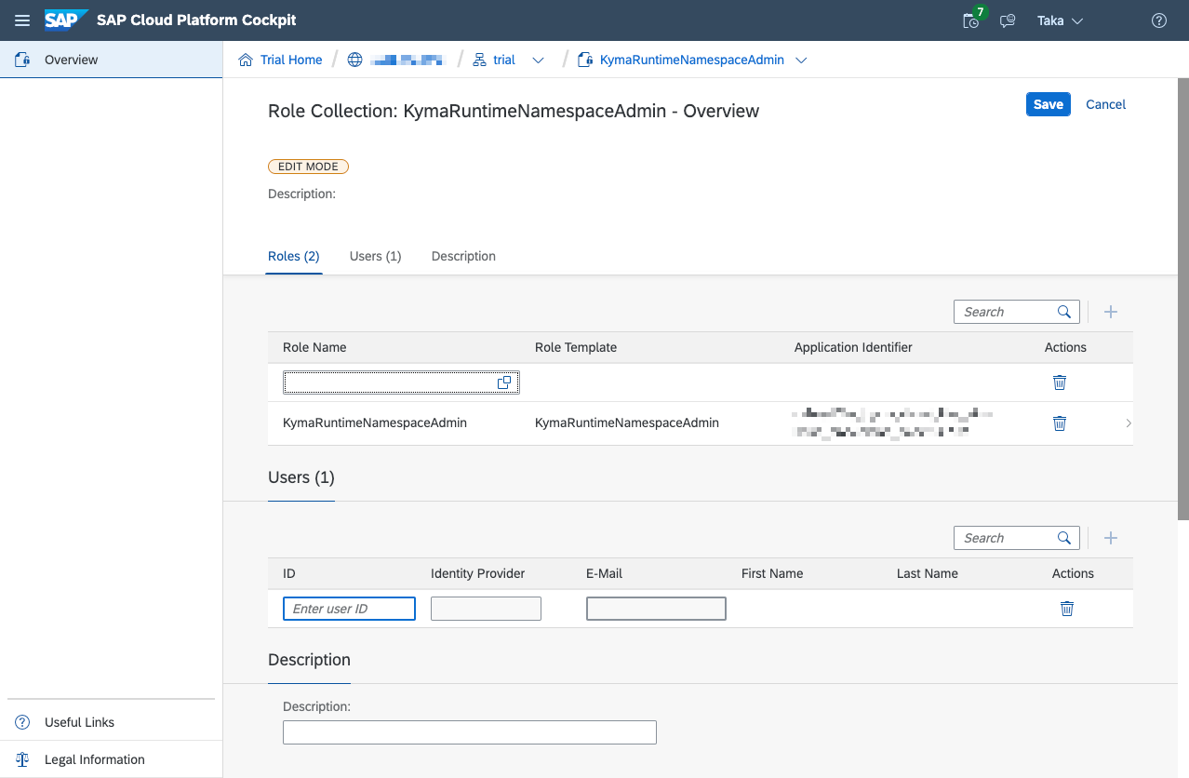Focus the Roles table search field
The image size is (1189, 778).
[x=1005, y=312]
